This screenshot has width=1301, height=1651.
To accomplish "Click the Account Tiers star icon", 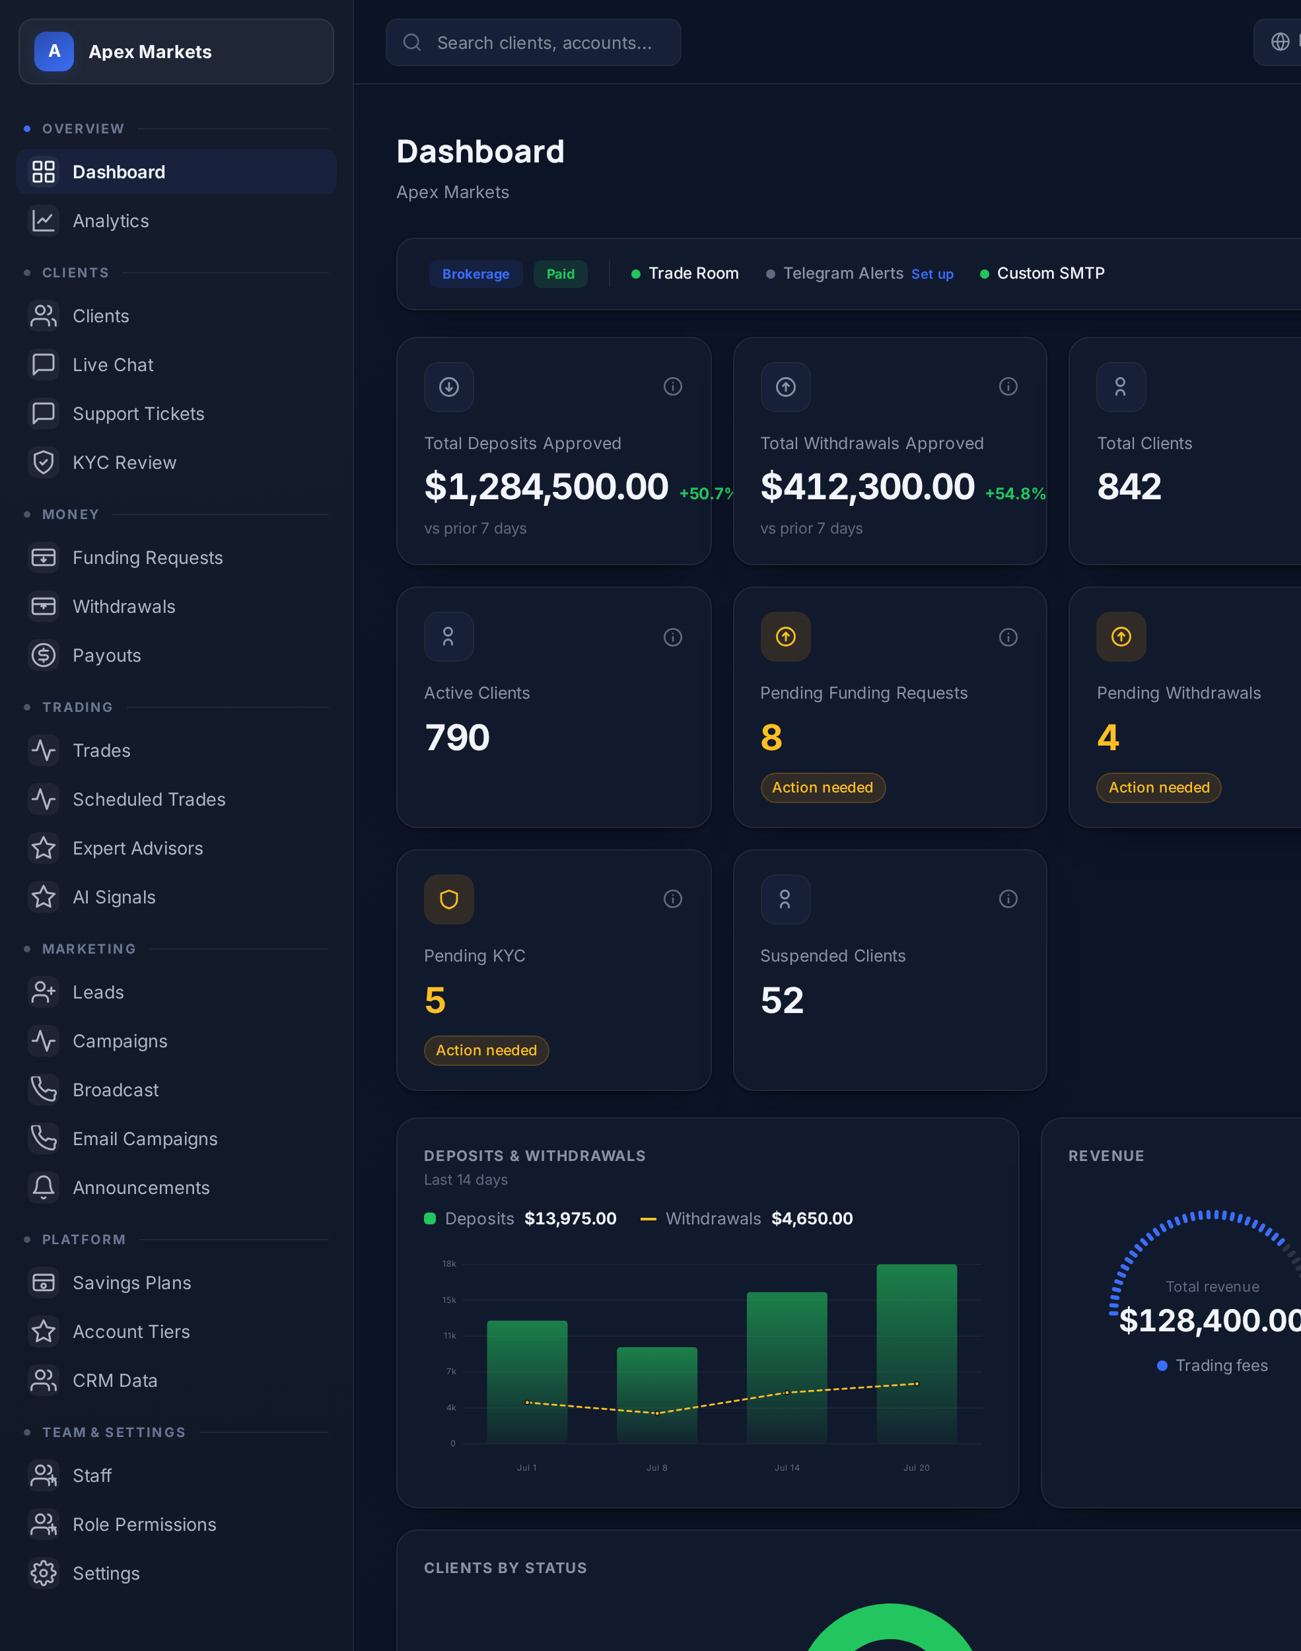I will pos(44,1331).
